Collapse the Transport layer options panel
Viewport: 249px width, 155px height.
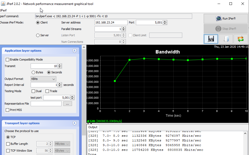74,123
